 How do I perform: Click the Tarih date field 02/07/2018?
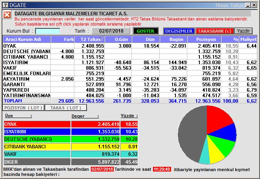click(x=111, y=31)
